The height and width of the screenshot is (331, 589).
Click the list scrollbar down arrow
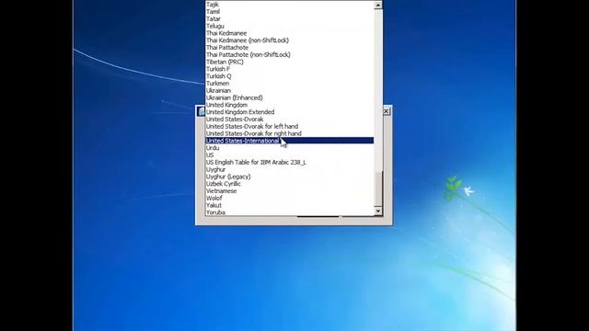[378, 211]
